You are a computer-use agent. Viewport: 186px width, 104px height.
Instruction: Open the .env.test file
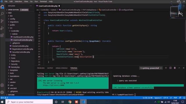click(x=13, y=88)
